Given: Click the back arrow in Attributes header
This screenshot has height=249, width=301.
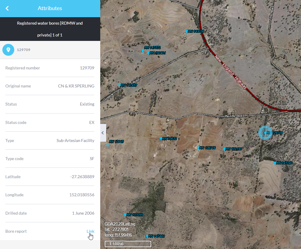Looking at the screenshot, I should [7, 8].
